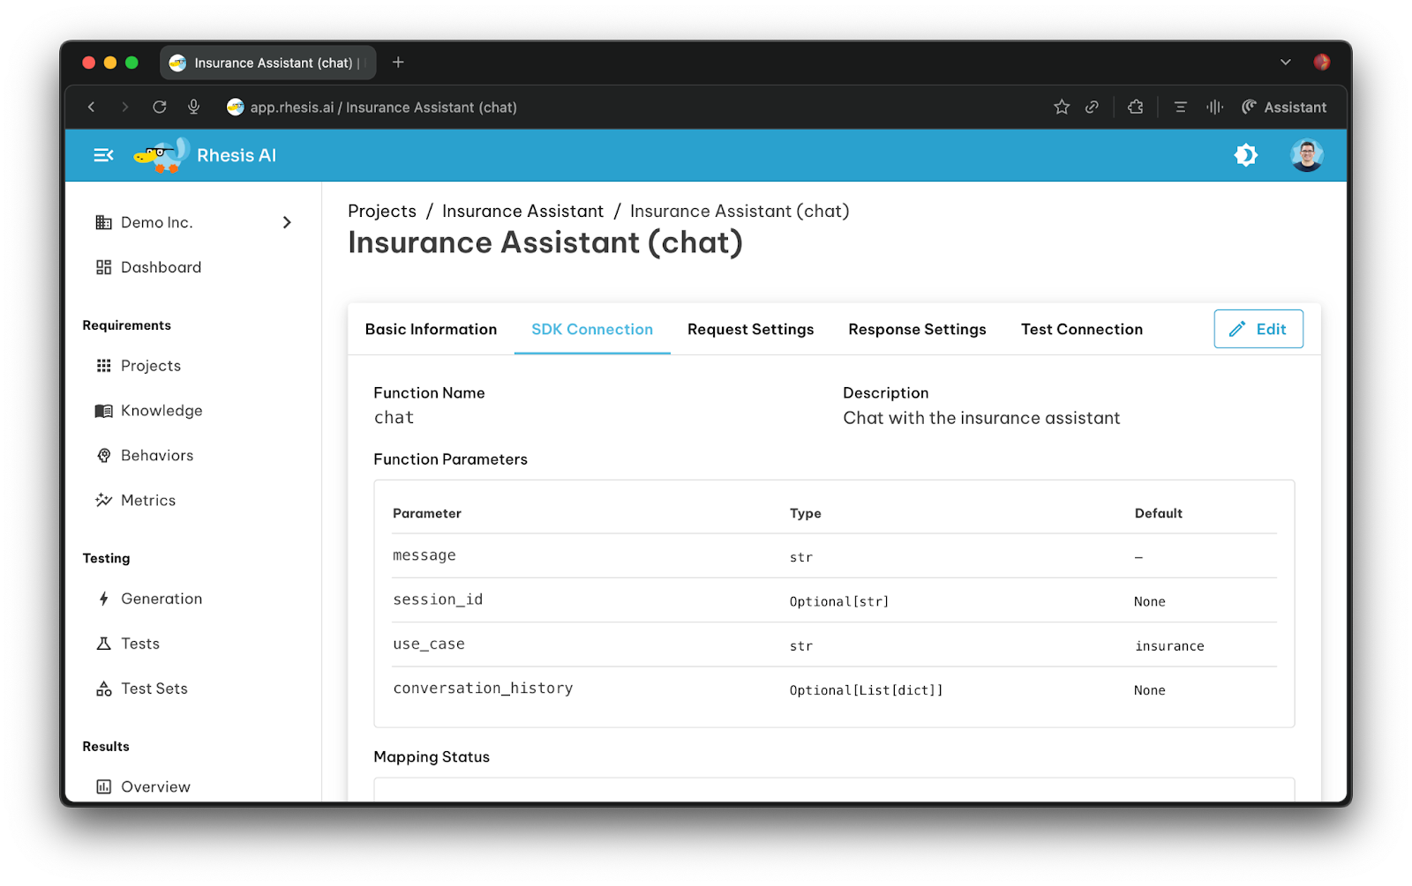Open the Dashboard icon in sidebar
The height and width of the screenshot is (886, 1412).
(x=103, y=267)
